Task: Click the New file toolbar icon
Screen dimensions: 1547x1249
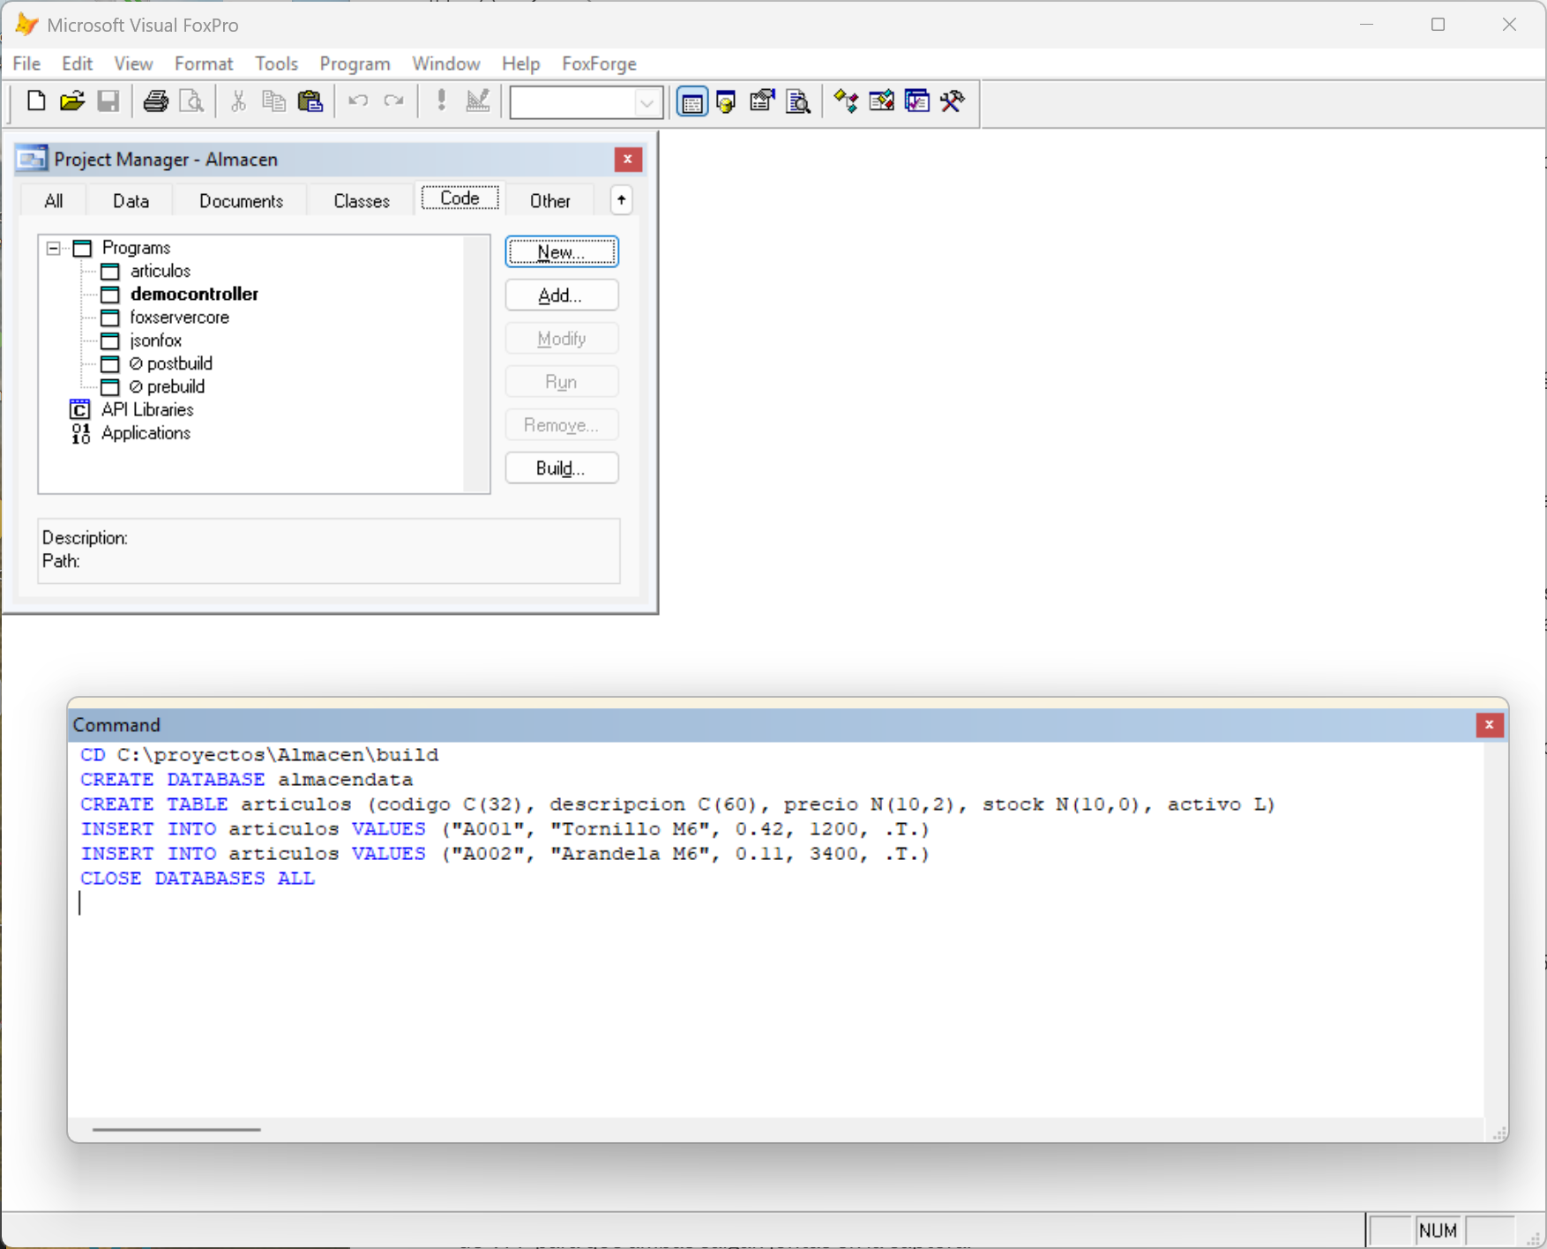Action: click(36, 101)
